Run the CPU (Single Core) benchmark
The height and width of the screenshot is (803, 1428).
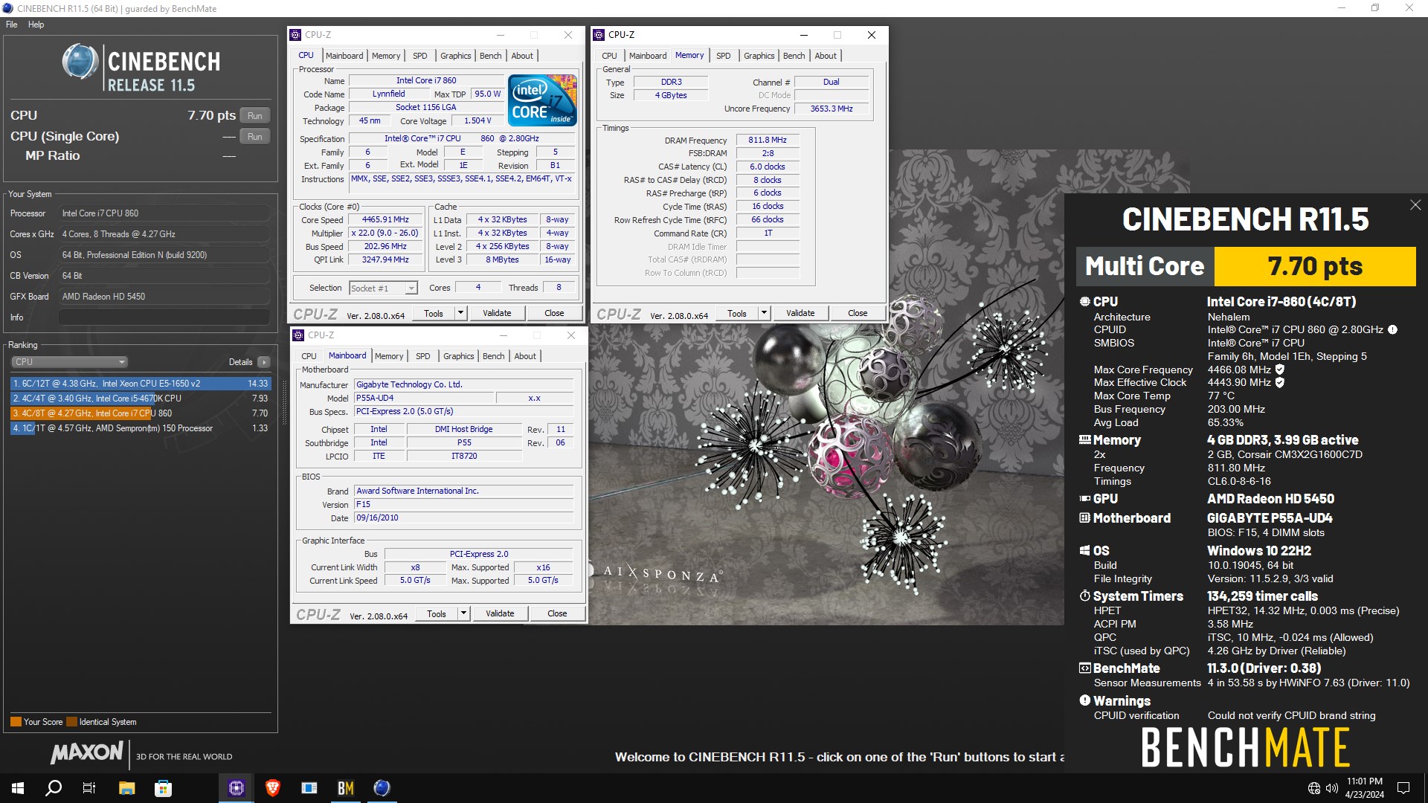point(255,137)
